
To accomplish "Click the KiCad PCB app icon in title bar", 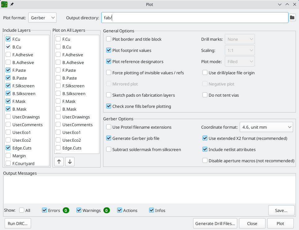I will [4, 4].
